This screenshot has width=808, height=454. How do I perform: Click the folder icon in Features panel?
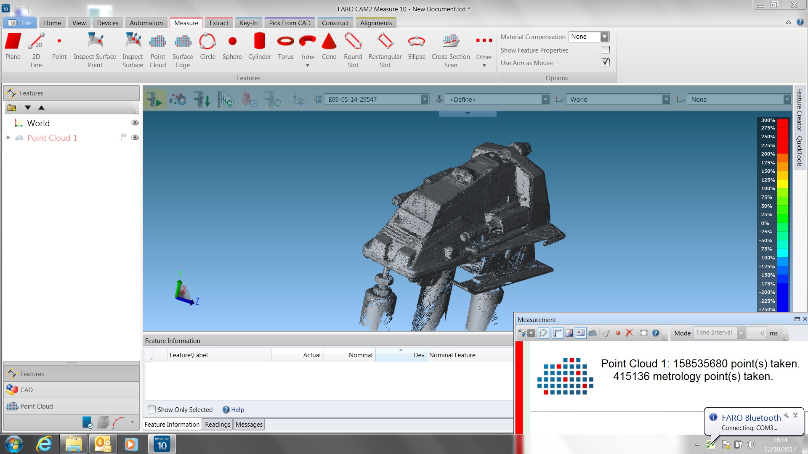(11, 108)
